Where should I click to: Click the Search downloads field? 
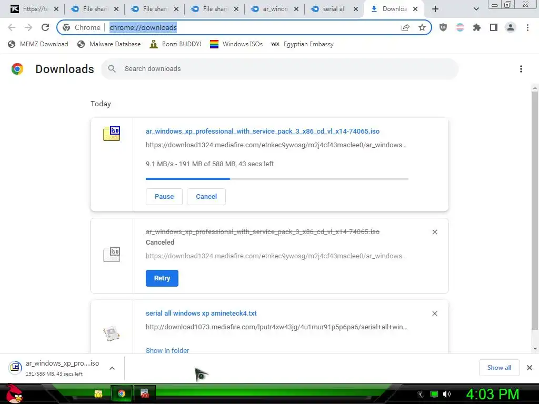click(x=280, y=69)
